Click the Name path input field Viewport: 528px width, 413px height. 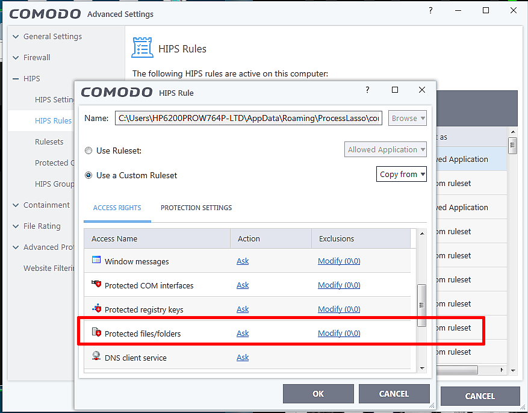[249, 118]
